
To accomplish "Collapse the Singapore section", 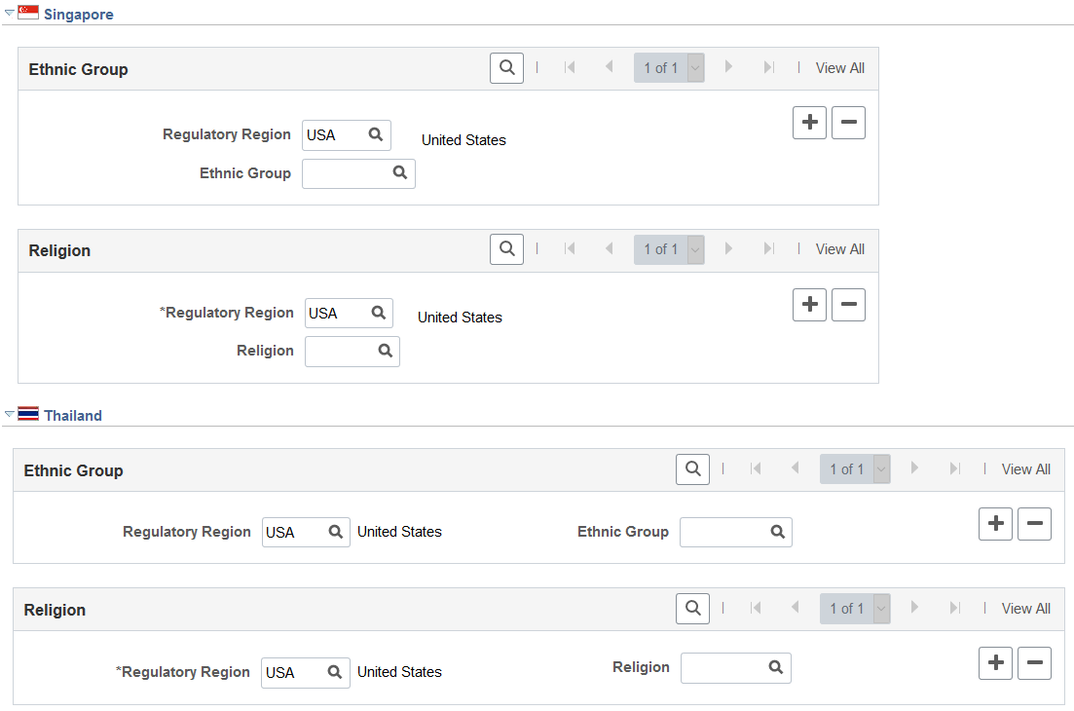I will click(x=10, y=13).
